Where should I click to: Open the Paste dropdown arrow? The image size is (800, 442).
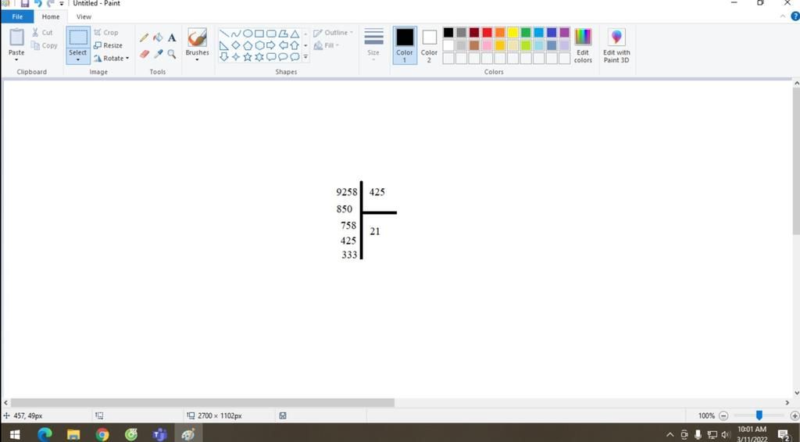pos(16,60)
